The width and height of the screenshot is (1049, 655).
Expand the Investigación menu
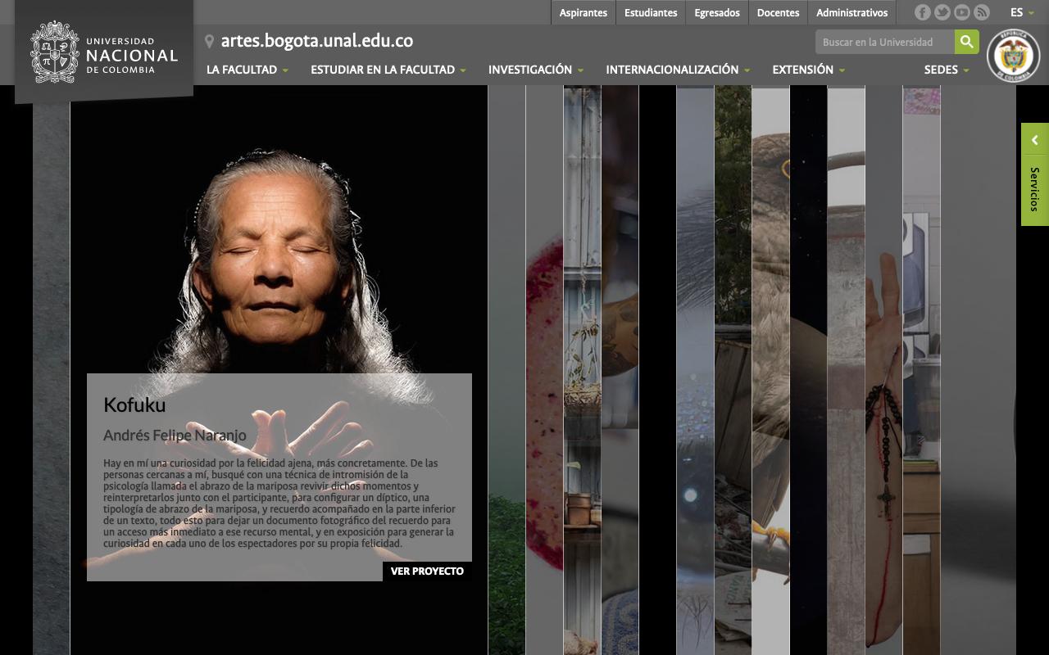pos(536,70)
